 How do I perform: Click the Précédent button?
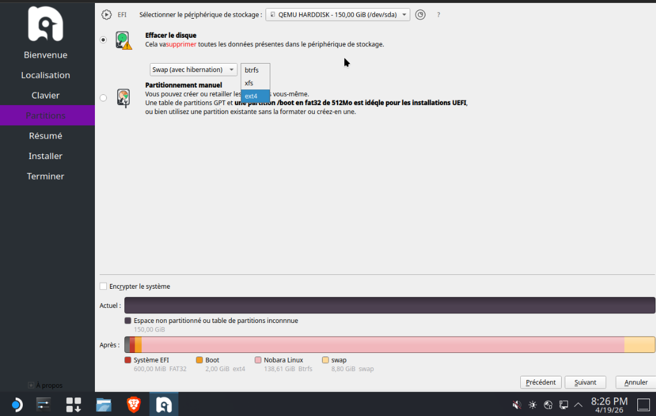coord(541,382)
